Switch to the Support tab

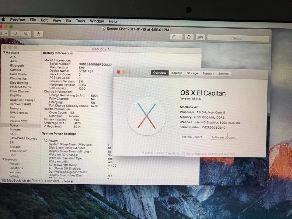click(208, 73)
